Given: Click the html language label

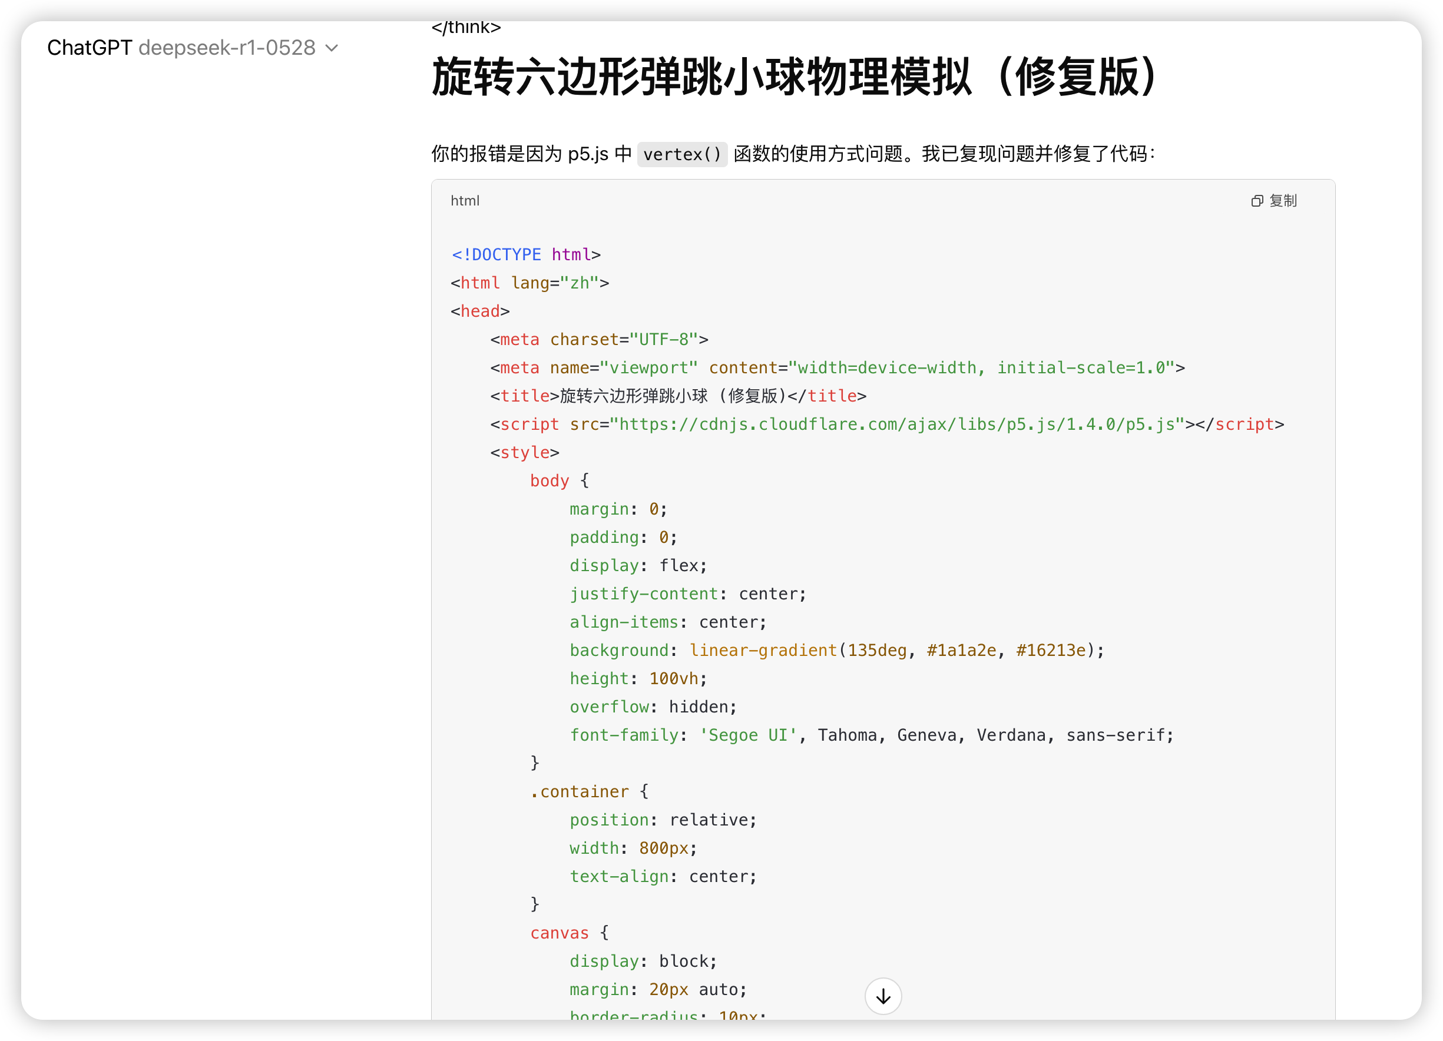Looking at the screenshot, I should 465,201.
